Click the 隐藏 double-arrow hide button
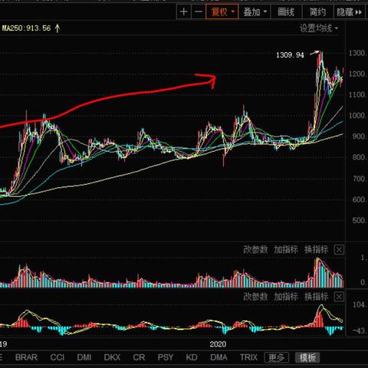 350,12
